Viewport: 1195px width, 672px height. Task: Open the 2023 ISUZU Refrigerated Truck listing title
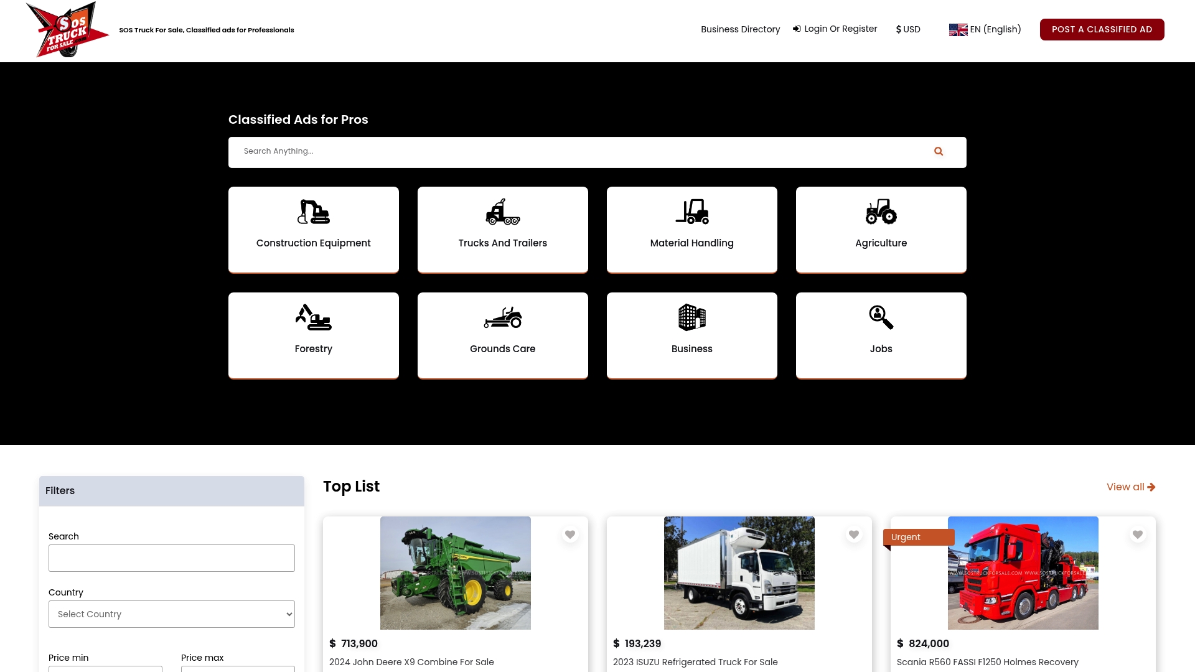pos(695,662)
